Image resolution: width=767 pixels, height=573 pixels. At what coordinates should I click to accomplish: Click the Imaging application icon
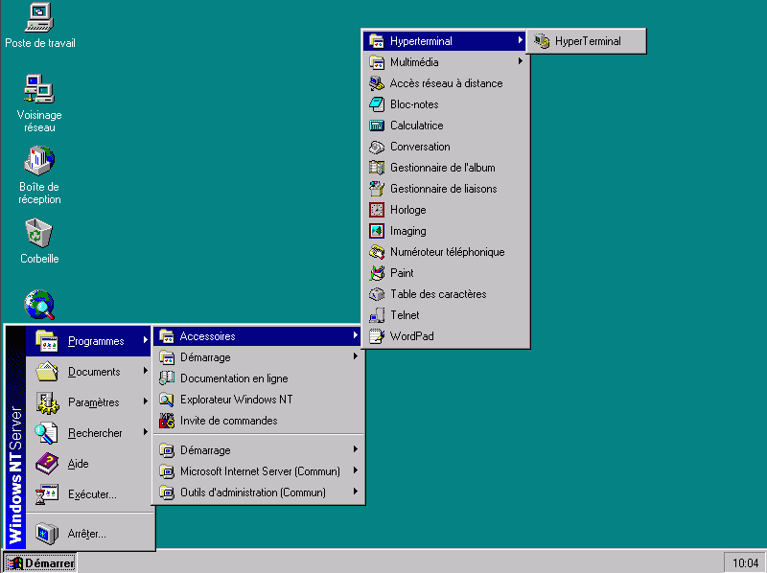[x=377, y=231]
